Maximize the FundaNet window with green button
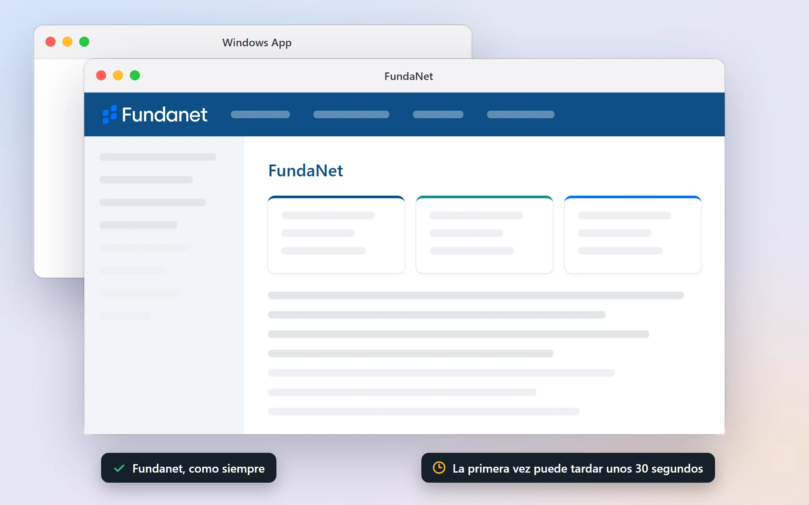The image size is (809, 505). coord(135,75)
